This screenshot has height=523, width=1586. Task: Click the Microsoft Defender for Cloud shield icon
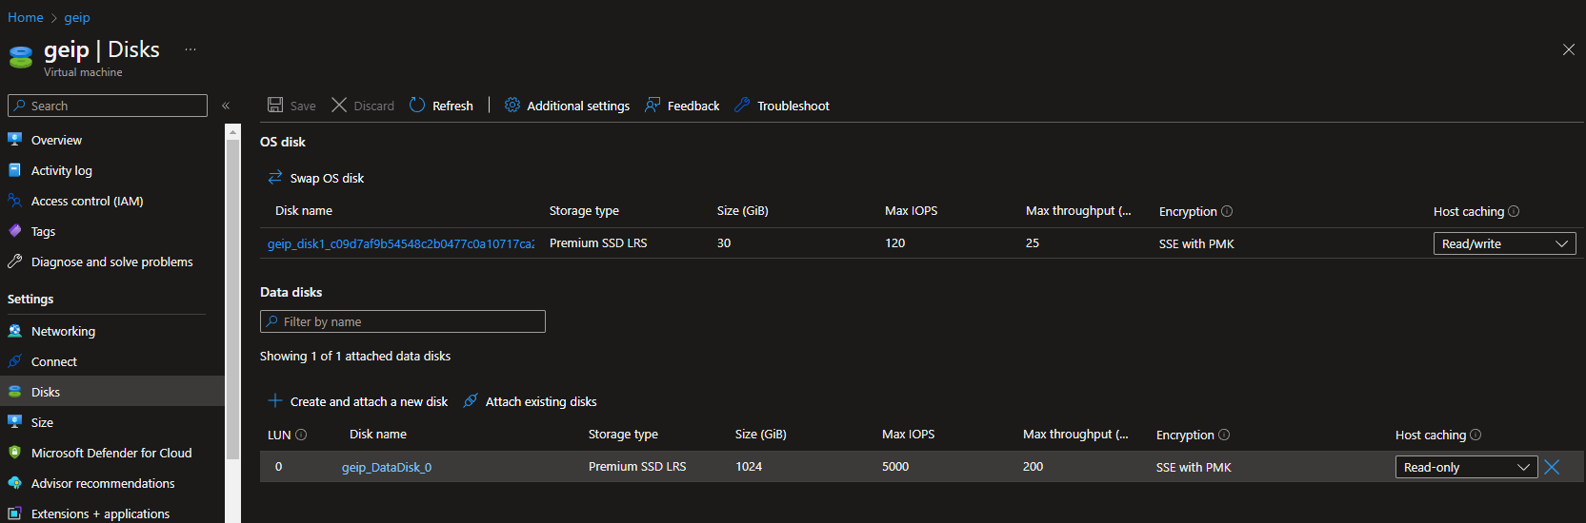point(14,453)
